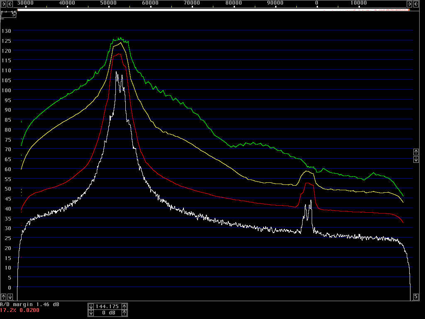Viewport: 425px width, 319px height.
Task: Click down-arrow button at right edge of graph
Action: [x=416, y=159]
